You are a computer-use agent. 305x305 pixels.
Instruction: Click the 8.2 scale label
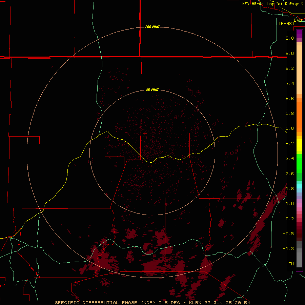coord(290,68)
